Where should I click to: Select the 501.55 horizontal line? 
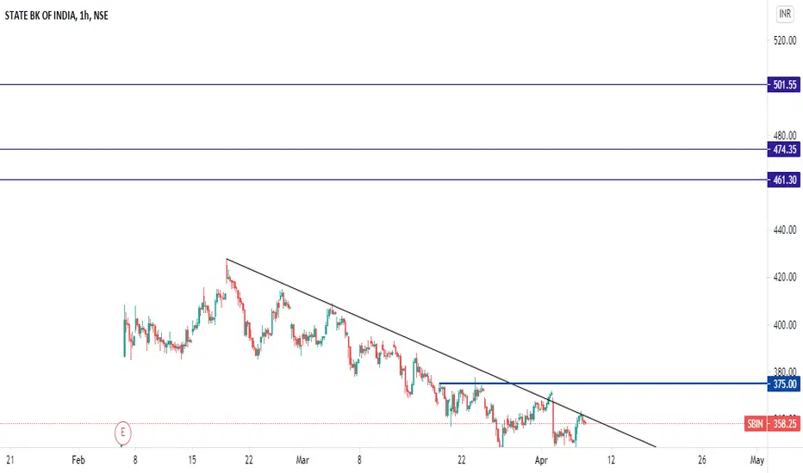[x=383, y=85]
